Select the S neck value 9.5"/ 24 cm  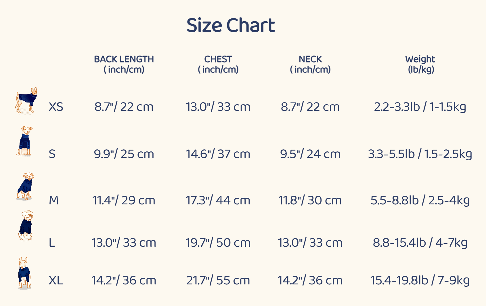[310, 154]
